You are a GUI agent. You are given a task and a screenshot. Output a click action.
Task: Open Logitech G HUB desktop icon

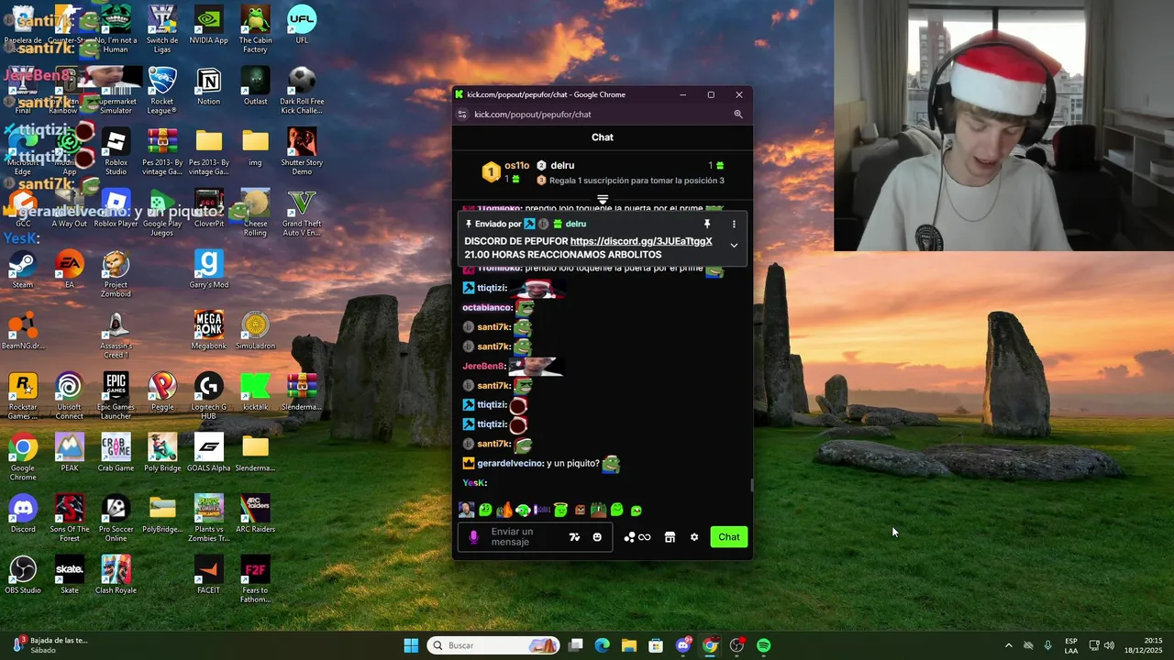(x=208, y=396)
